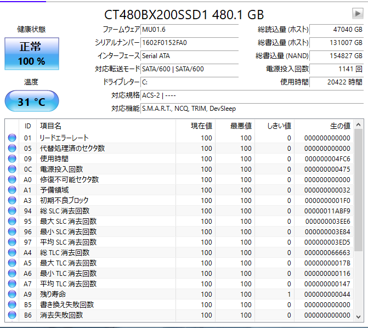Click the 温度 label
Viewport: 368px width, 328px height.
click(x=31, y=82)
